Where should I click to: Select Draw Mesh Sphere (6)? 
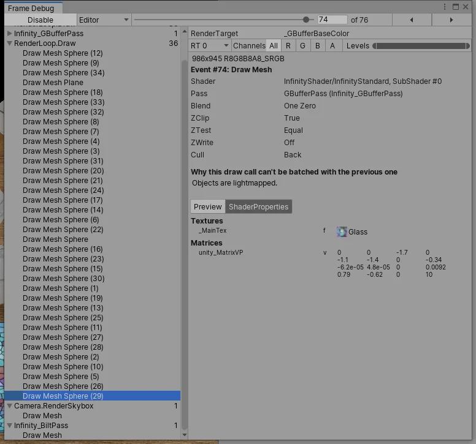click(93, 220)
